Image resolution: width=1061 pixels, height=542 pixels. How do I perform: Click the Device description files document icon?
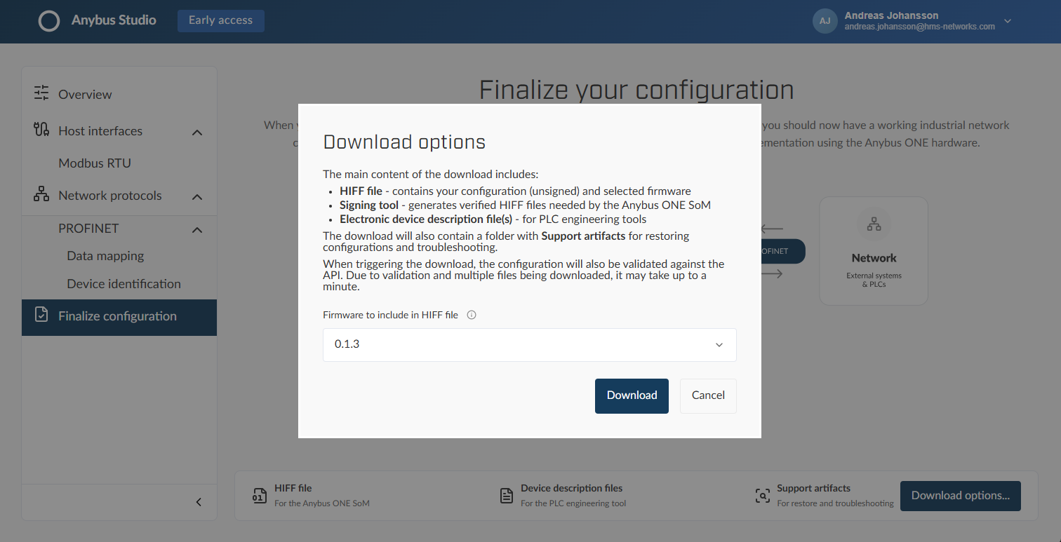[506, 496]
